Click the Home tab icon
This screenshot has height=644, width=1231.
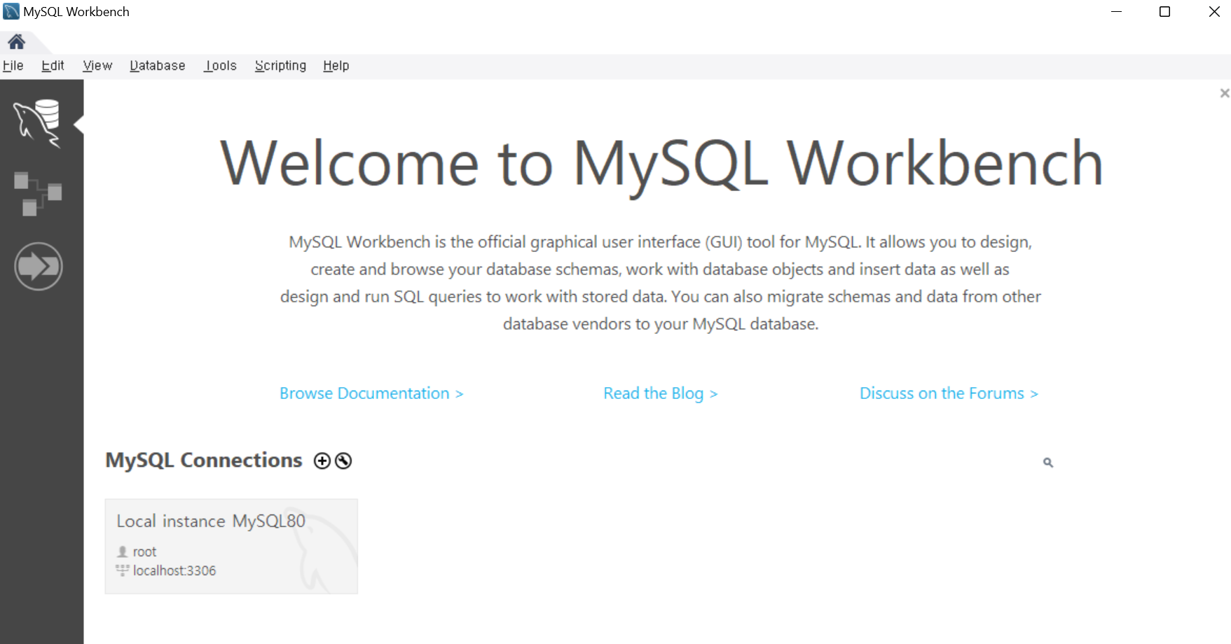click(x=16, y=41)
